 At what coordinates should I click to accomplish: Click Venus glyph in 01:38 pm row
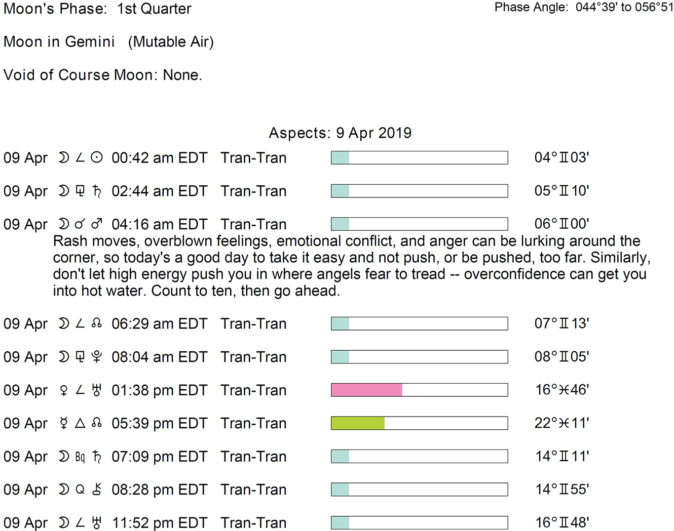coord(64,390)
